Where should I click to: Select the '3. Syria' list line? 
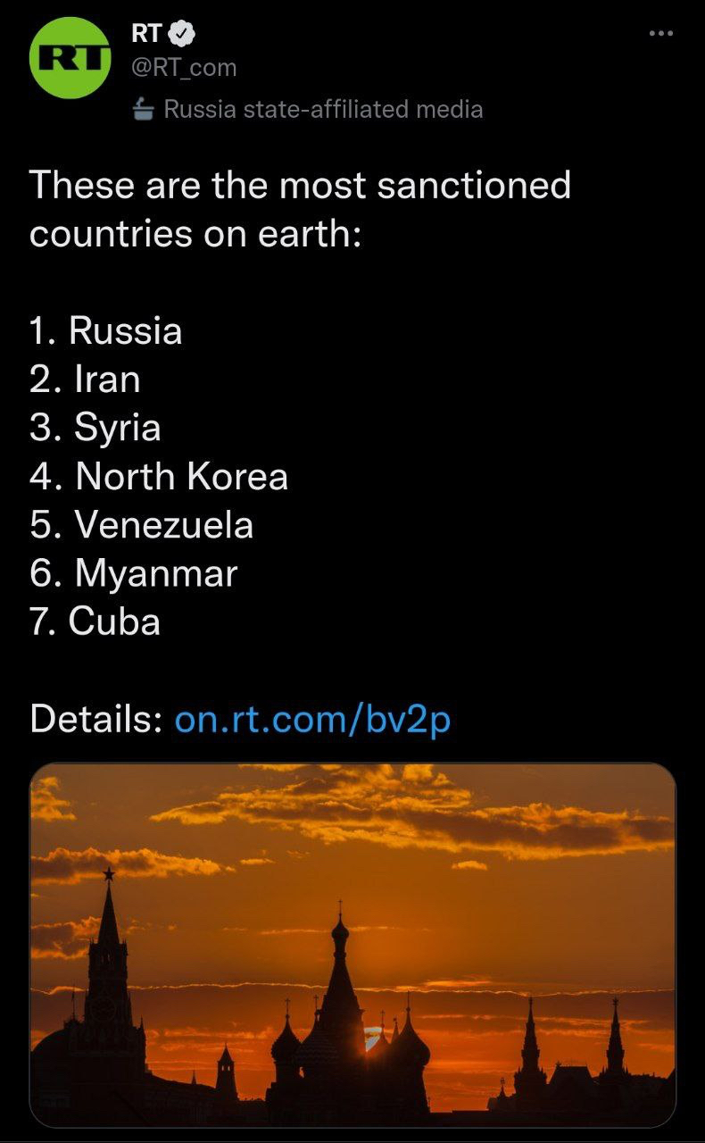(x=95, y=428)
